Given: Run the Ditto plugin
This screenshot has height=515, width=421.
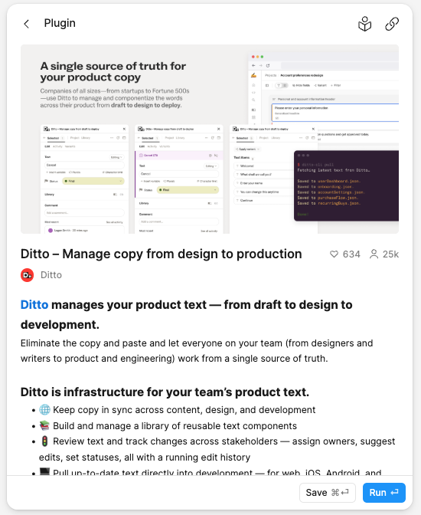Looking at the screenshot, I should click(384, 492).
